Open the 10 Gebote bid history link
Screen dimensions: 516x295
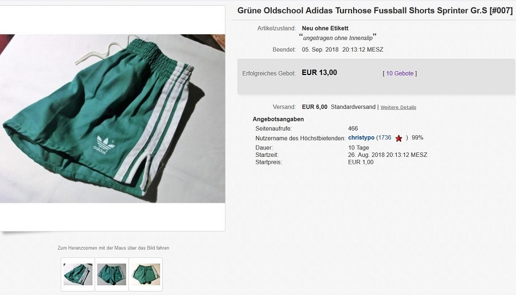pyautogui.click(x=401, y=73)
